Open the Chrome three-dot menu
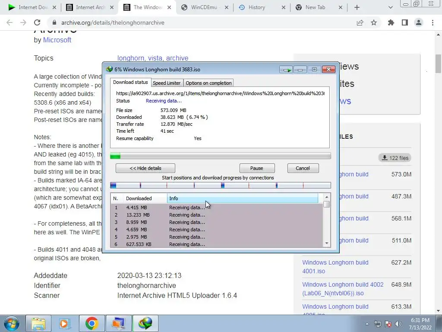442x332 pixels. (x=433, y=22)
